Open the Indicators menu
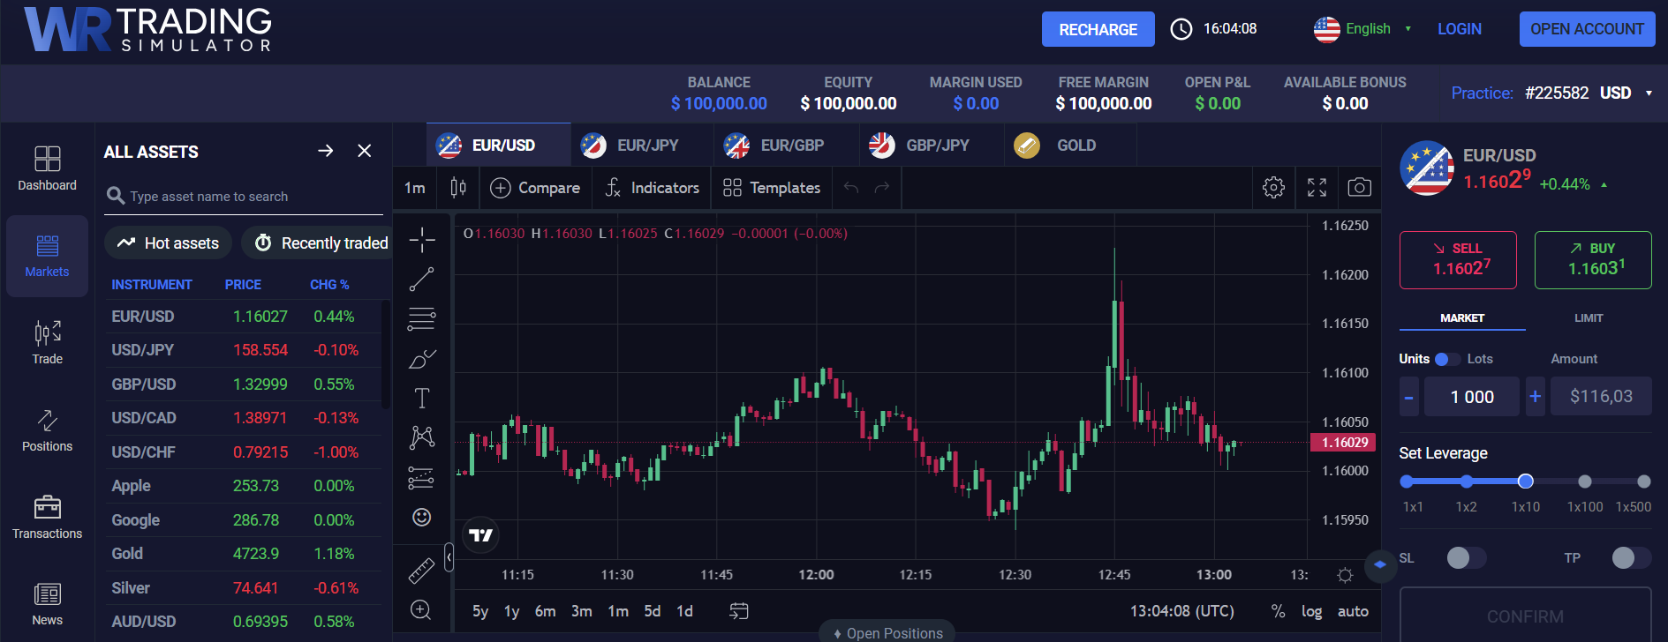The width and height of the screenshot is (1668, 642). 652,188
